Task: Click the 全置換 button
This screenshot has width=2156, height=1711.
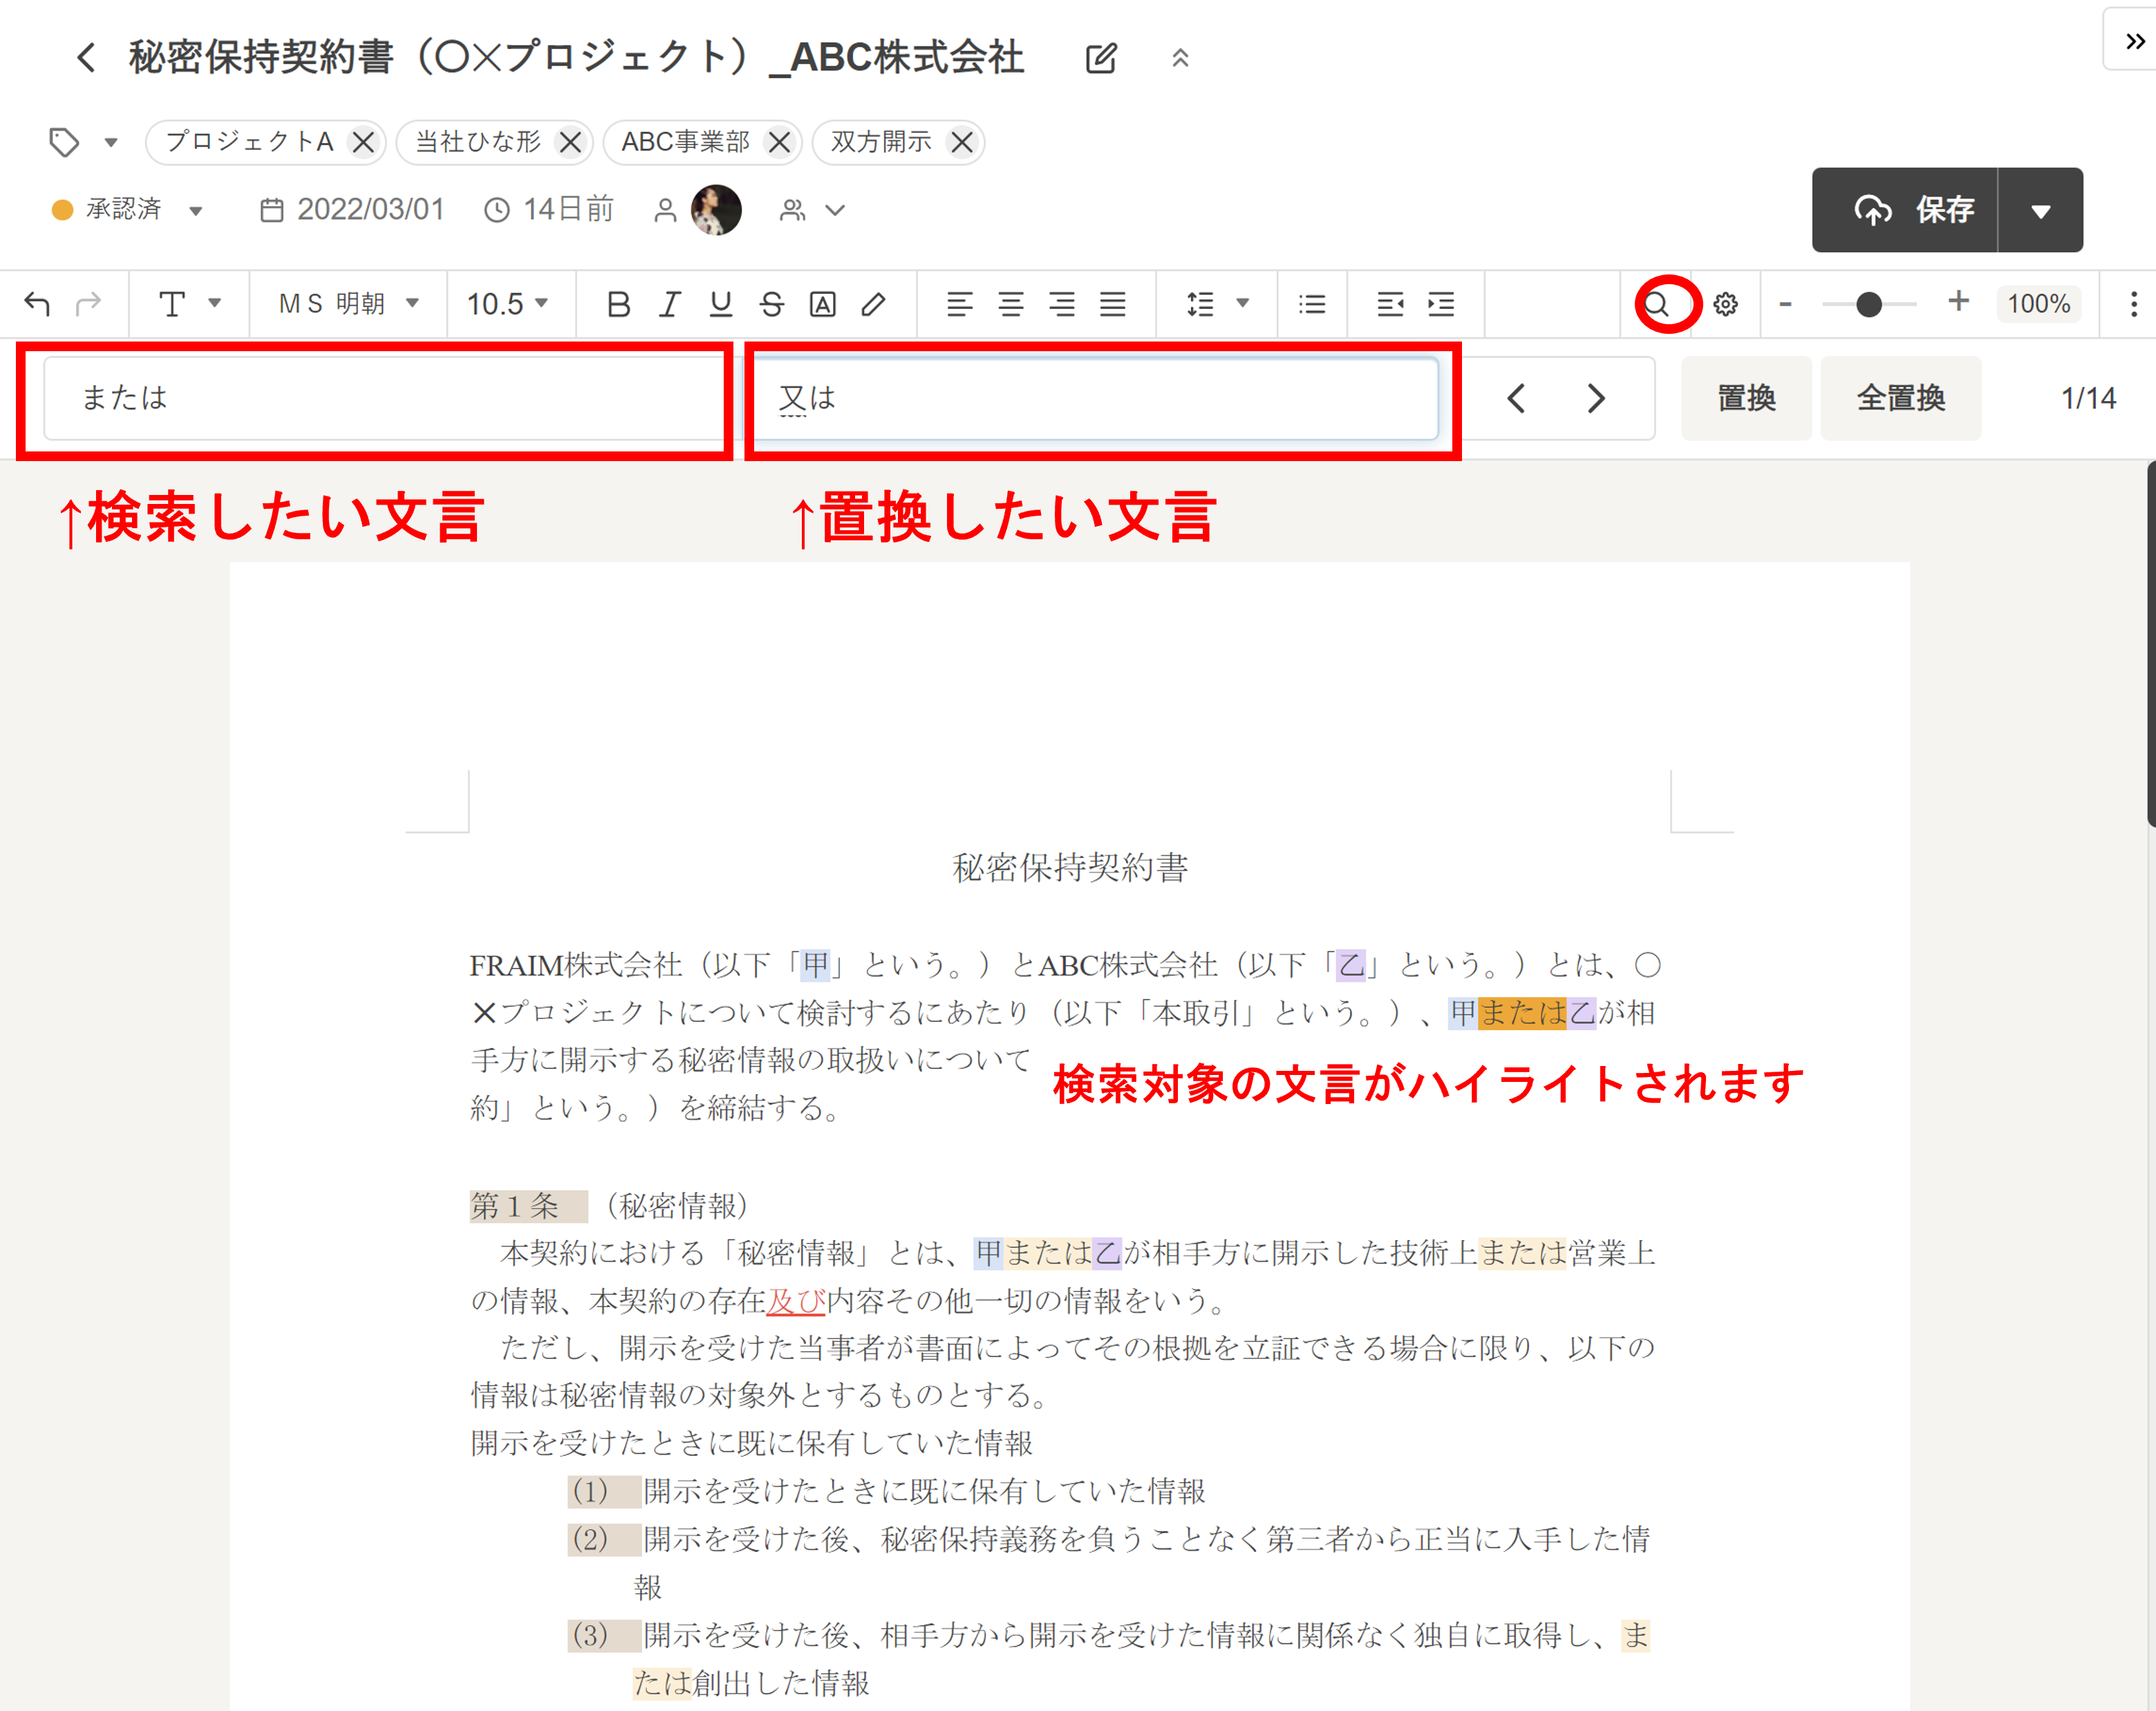Action: click(x=1900, y=398)
